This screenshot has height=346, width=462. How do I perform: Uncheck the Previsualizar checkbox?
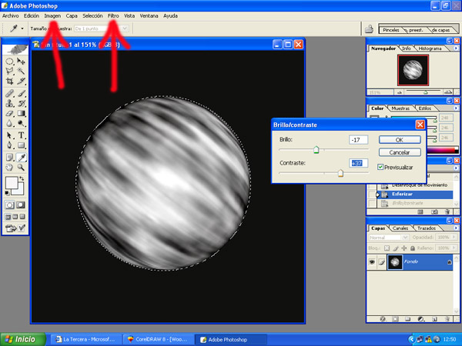pyautogui.click(x=380, y=167)
